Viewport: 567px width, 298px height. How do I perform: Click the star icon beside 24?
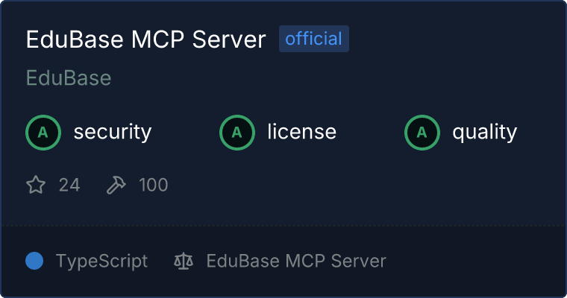[x=36, y=185]
